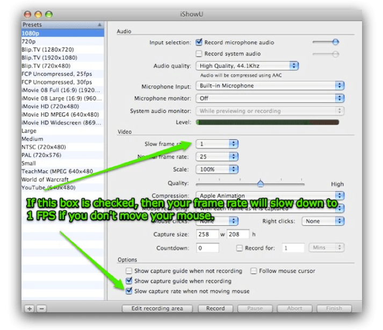Open the Right clicks None dropdown
383x330 pixels.
tap(323, 221)
